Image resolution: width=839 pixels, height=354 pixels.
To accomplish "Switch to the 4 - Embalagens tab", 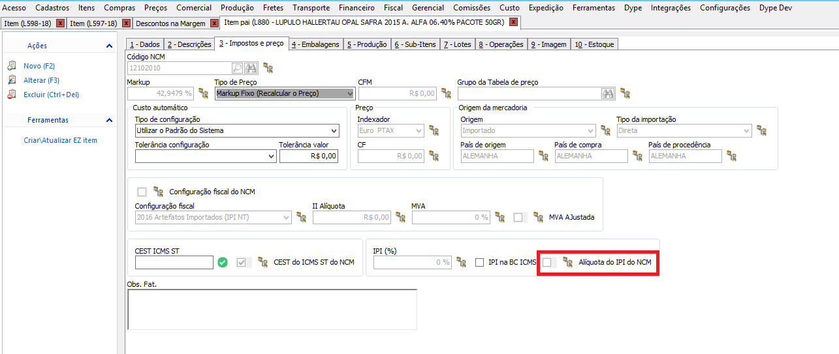I will 315,44.
